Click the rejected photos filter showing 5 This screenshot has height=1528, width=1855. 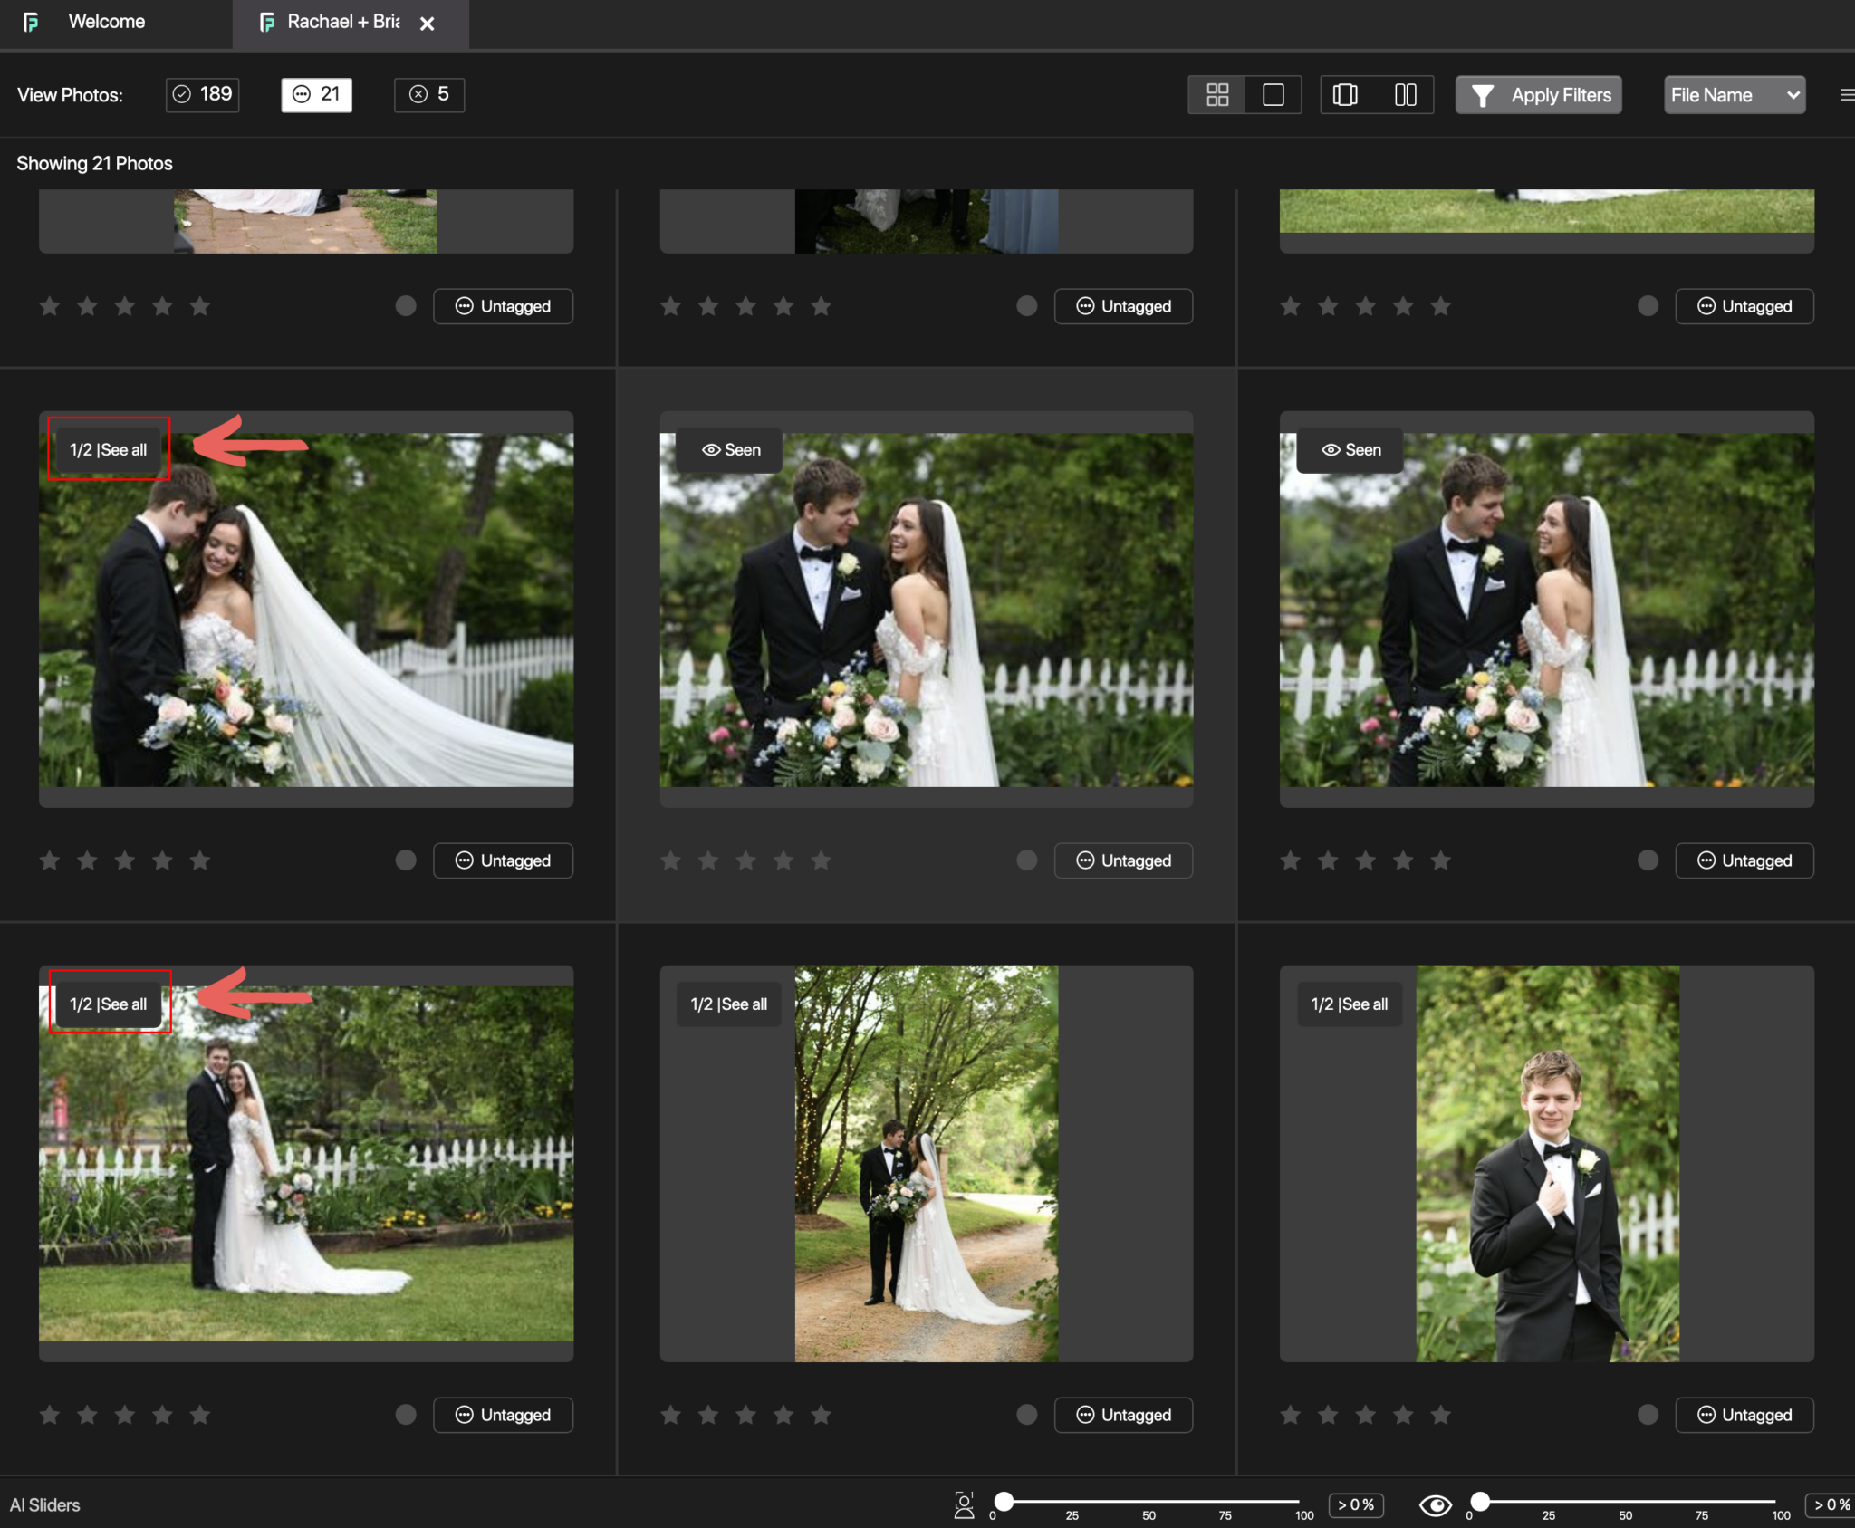pos(428,94)
